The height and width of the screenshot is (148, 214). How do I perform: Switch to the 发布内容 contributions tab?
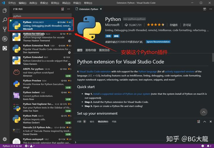pyautogui.click(x=91, y=50)
